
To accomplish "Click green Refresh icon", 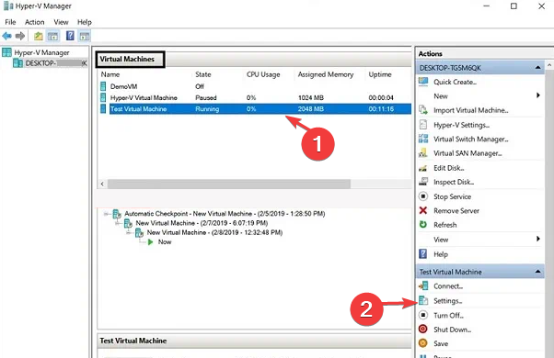I will point(423,225).
